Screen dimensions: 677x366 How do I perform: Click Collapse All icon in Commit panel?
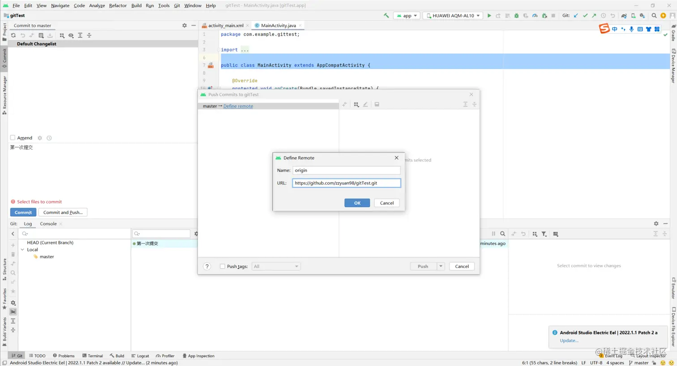[x=89, y=35]
